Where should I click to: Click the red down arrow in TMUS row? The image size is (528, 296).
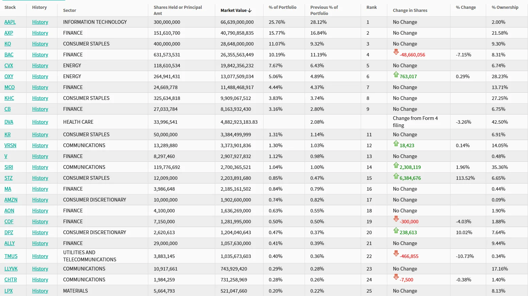tap(396, 254)
